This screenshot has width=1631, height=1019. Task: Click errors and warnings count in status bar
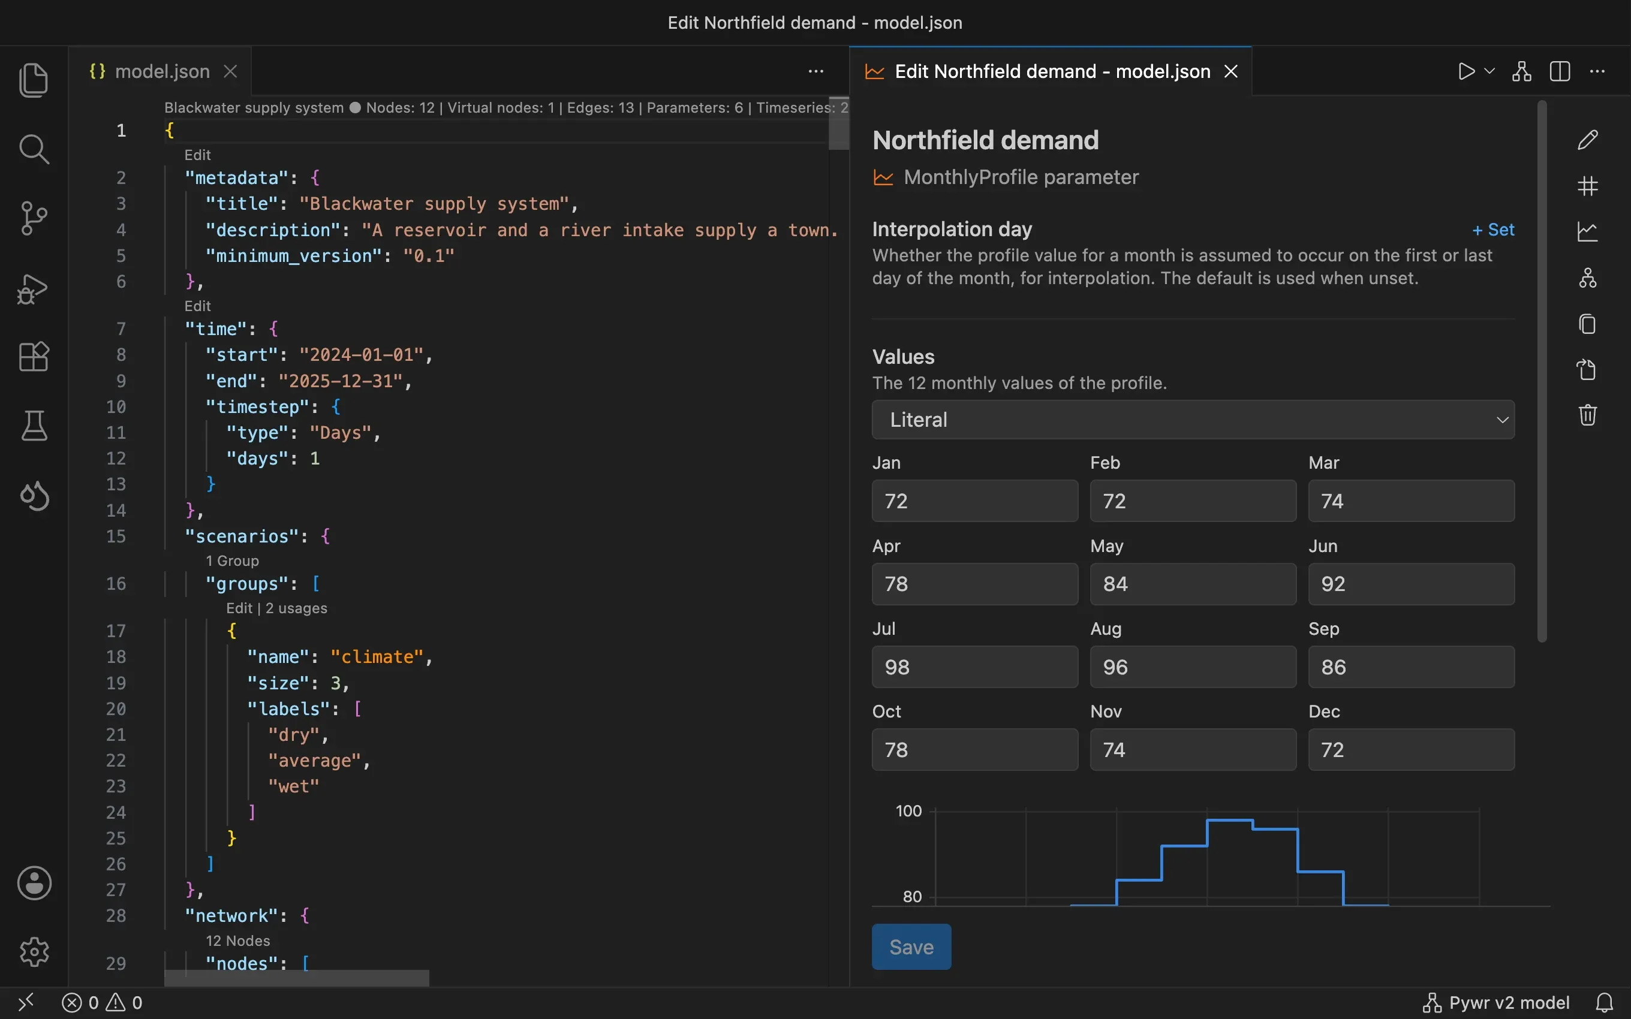click(102, 1003)
